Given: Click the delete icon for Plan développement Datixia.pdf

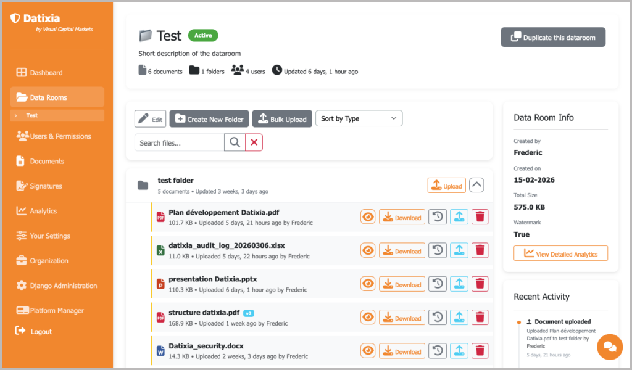Looking at the screenshot, I should pyautogui.click(x=480, y=217).
